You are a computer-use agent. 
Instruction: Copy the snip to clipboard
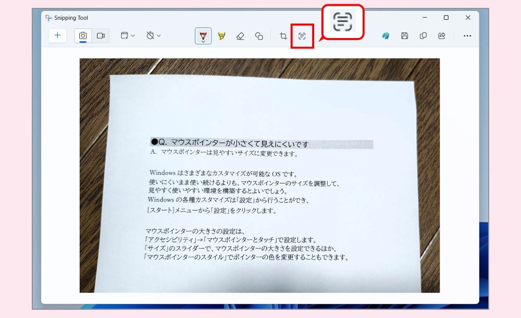pos(423,36)
